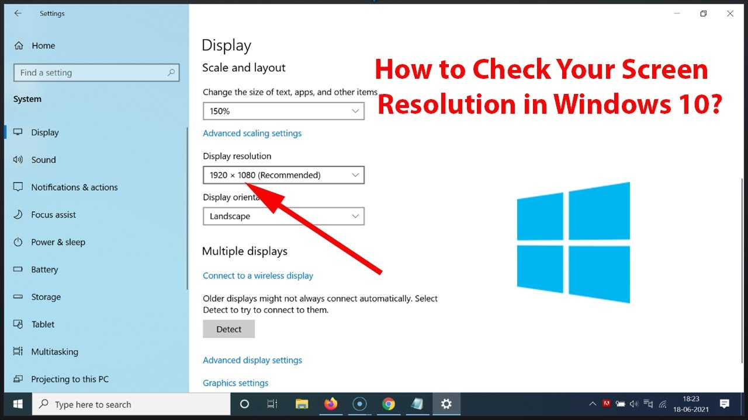Click the battery icon in system tray

pyautogui.click(x=621, y=404)
